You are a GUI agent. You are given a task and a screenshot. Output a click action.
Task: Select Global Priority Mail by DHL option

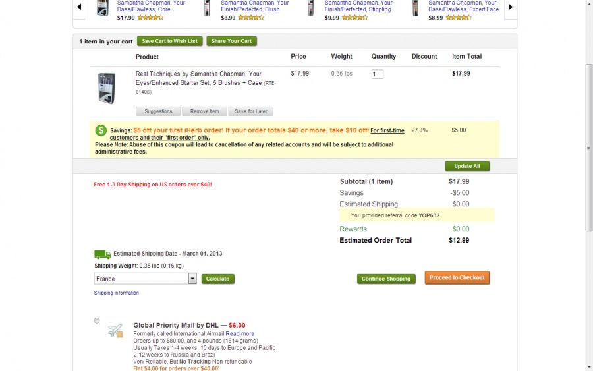pyautogui.click(x=97, y=321)
